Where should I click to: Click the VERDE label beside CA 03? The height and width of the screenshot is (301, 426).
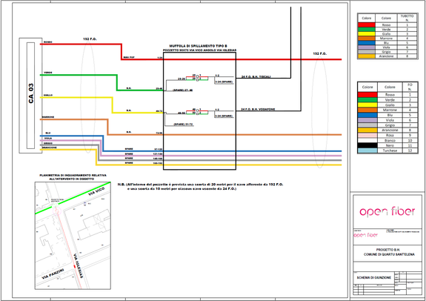click(48, 73)
